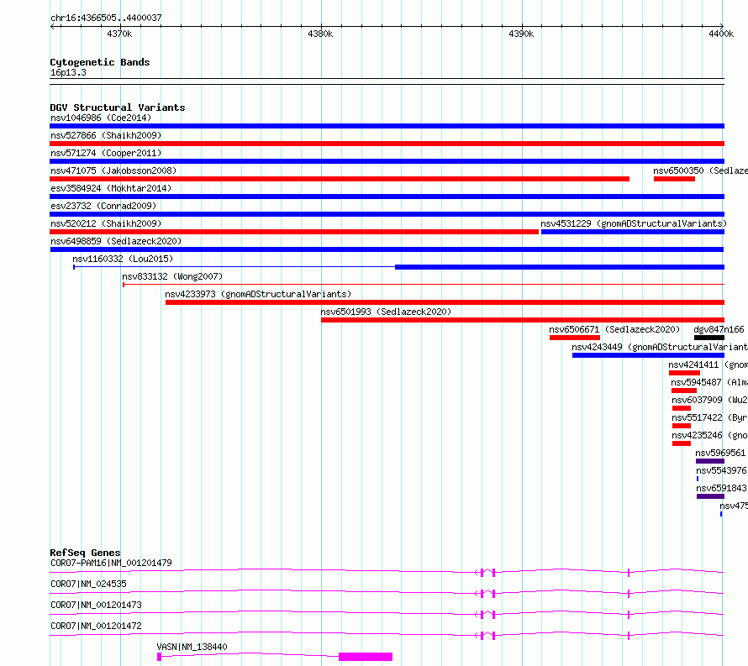Click the dgv847n166 label
This screenshot has height=666, width=748.
719,329
